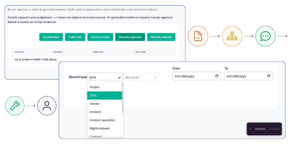Click the Activate button
The width and height of the screenshot is (291, 144).
click(260, 129)
